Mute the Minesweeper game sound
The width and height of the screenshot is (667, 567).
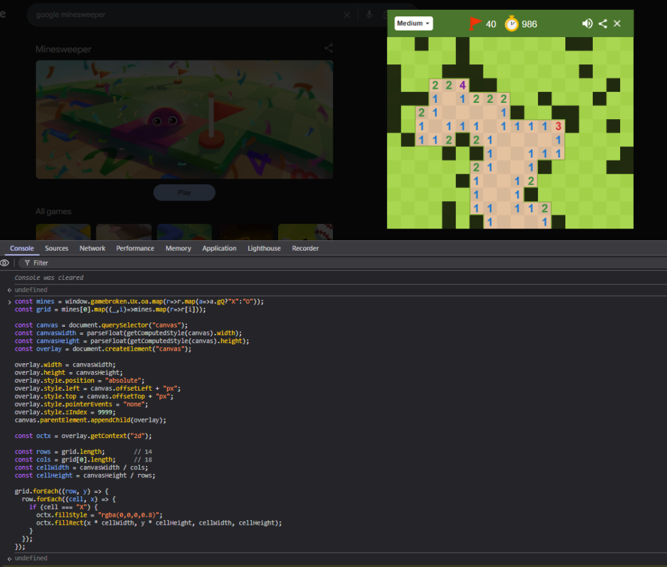coord(587,23)
